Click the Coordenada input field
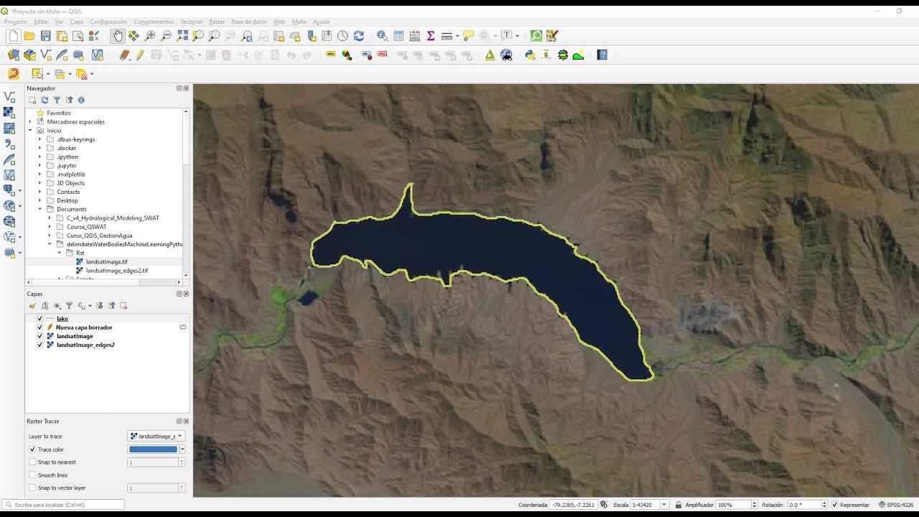This screenshot has height=517, width=919. coord(574,505)
